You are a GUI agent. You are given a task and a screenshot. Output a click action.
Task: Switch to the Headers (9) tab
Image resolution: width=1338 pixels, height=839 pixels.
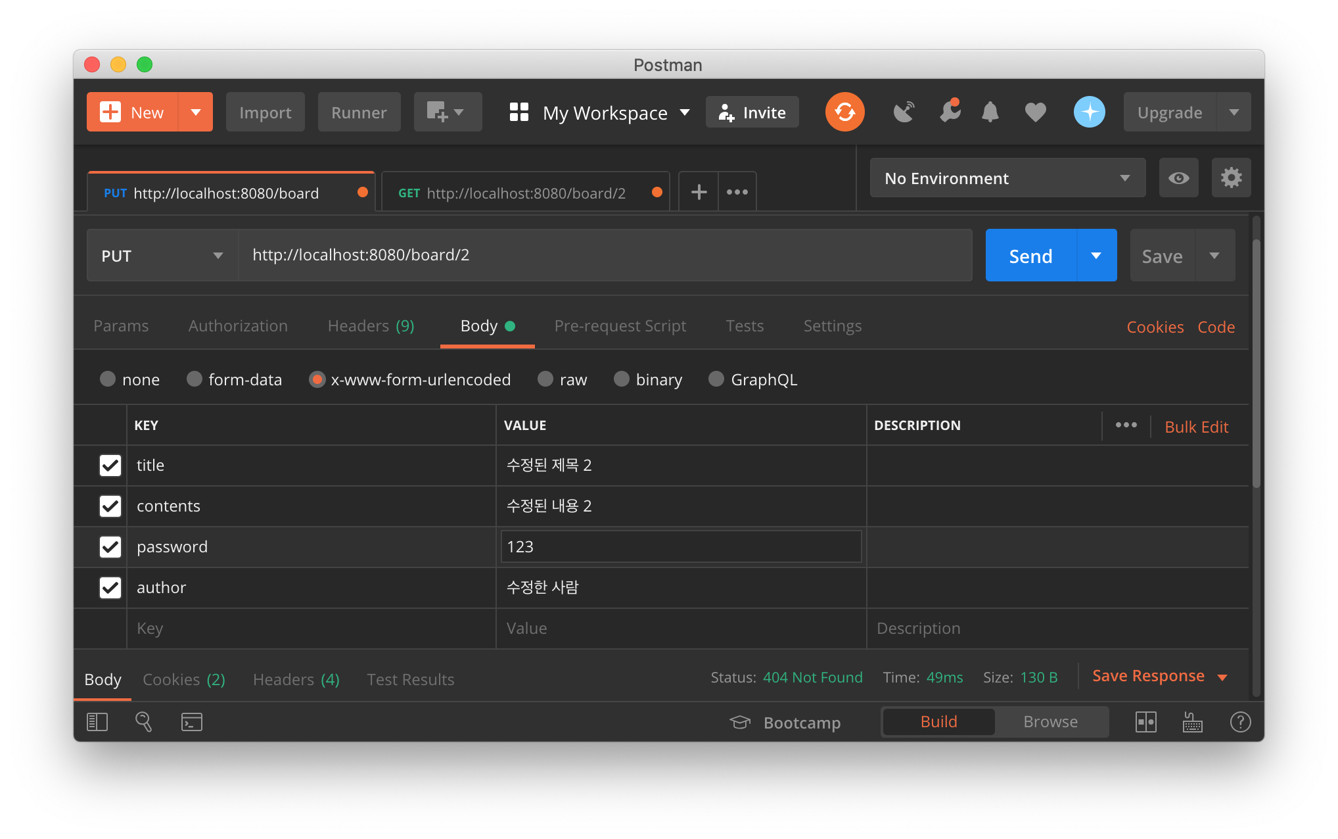point(371,326)
